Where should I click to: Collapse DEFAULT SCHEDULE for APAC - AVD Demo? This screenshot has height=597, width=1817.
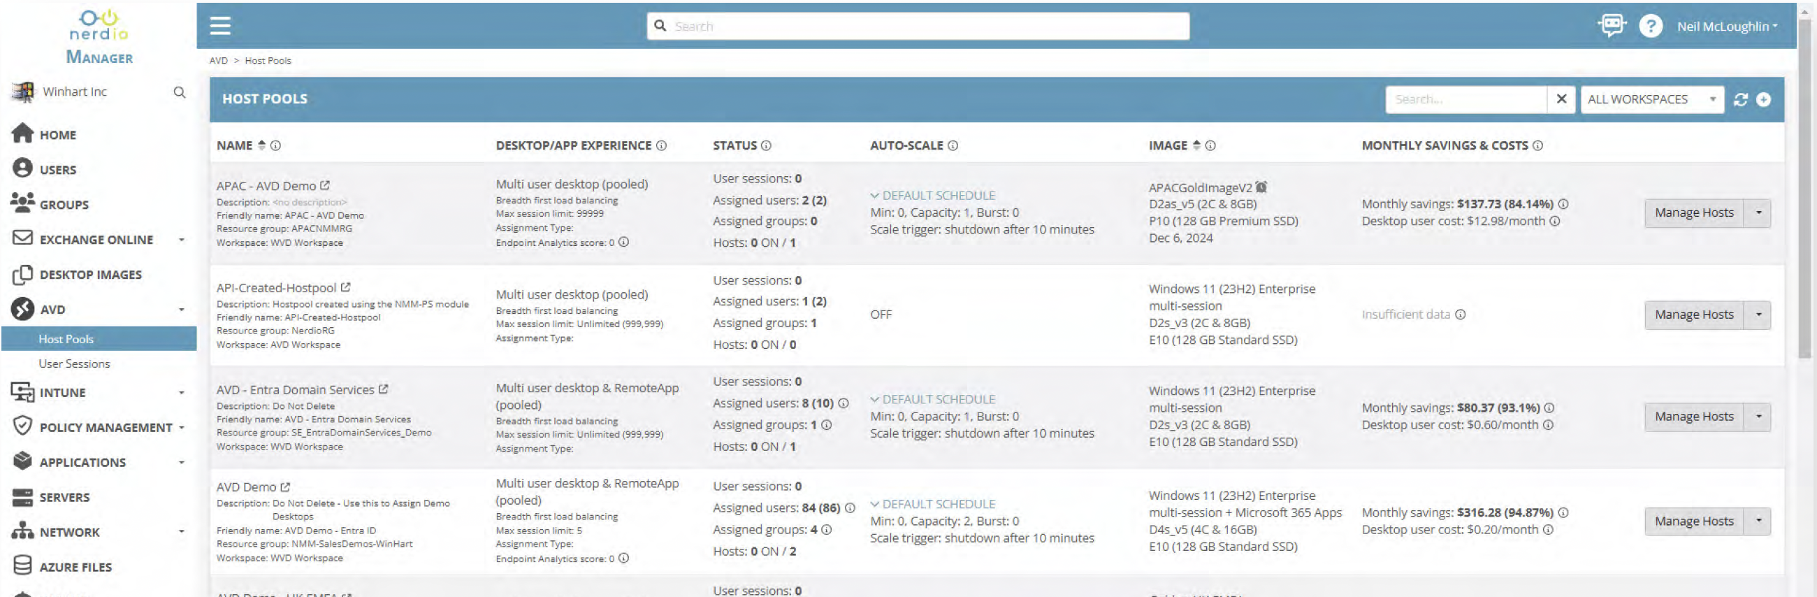tap(932, 196)
